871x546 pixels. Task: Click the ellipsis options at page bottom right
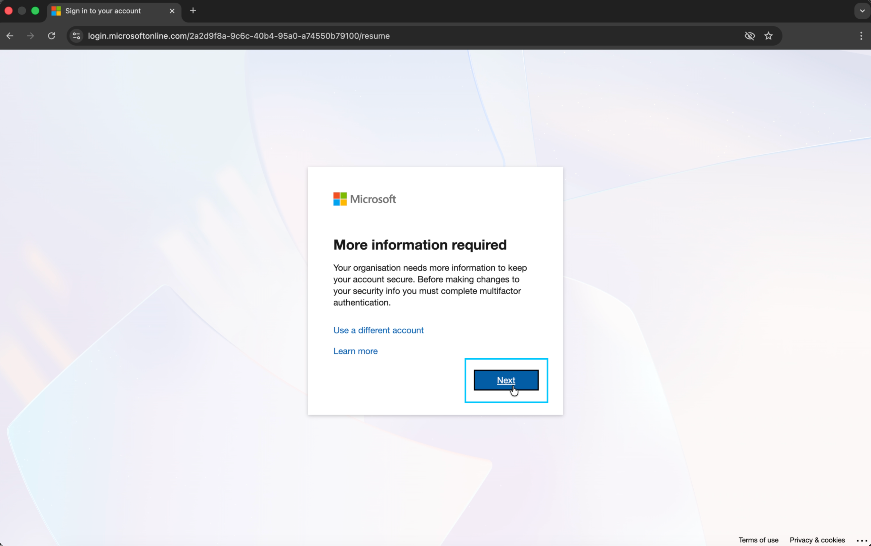tap(864, 541)
